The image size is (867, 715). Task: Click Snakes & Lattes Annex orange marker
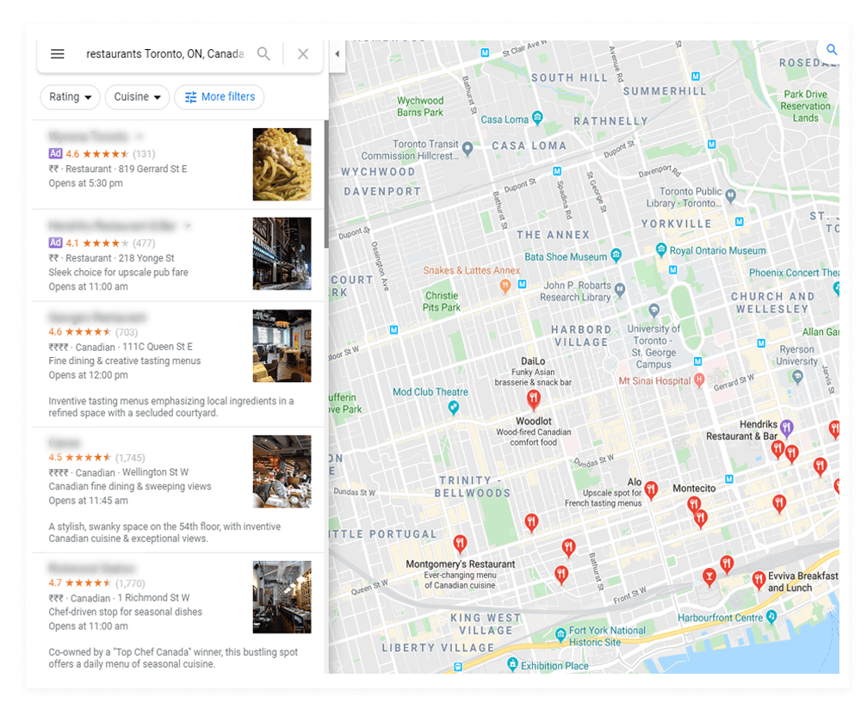pyautogui.click(x=505, y=286)
